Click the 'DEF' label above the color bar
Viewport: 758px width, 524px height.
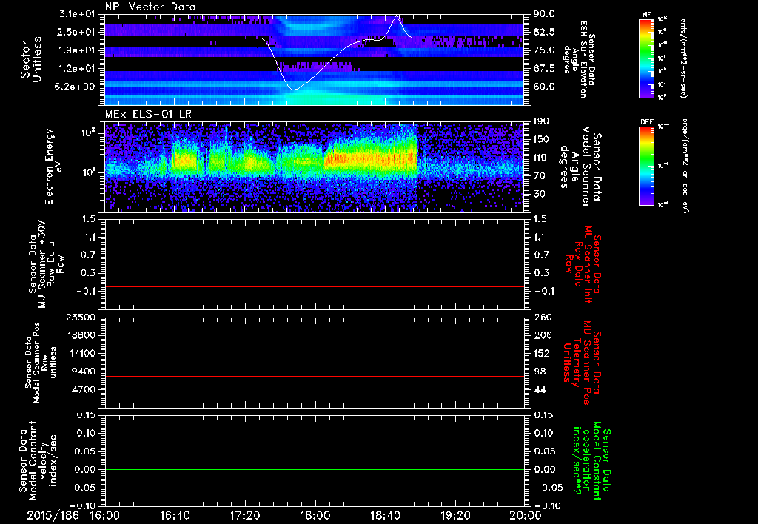coord(647,122)
